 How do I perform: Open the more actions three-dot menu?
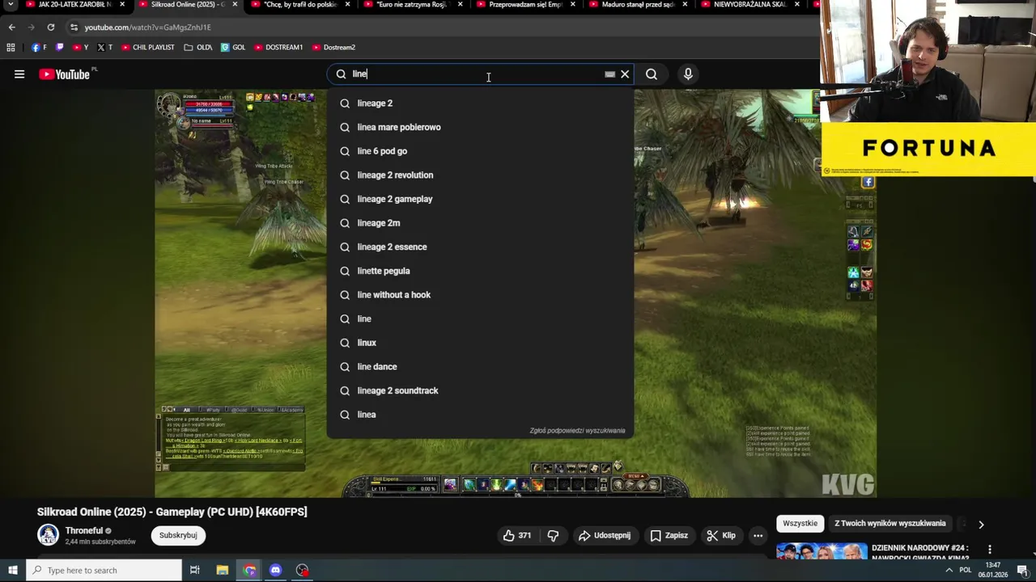[x=758, y=535]
